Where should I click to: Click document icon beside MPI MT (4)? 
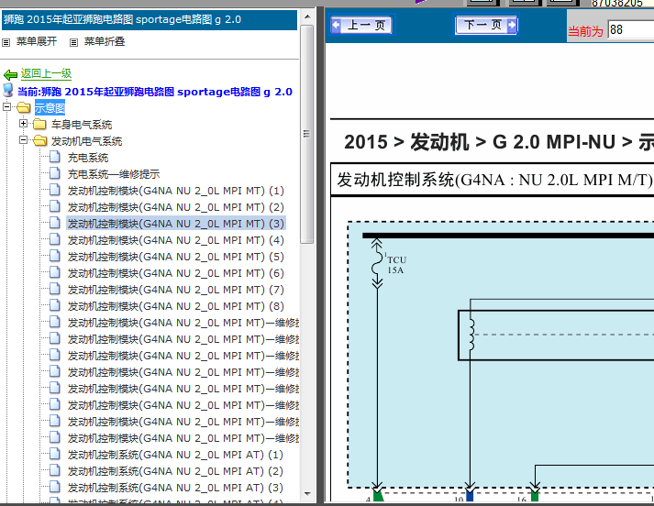pyautogui.click(x=55, y=239)
